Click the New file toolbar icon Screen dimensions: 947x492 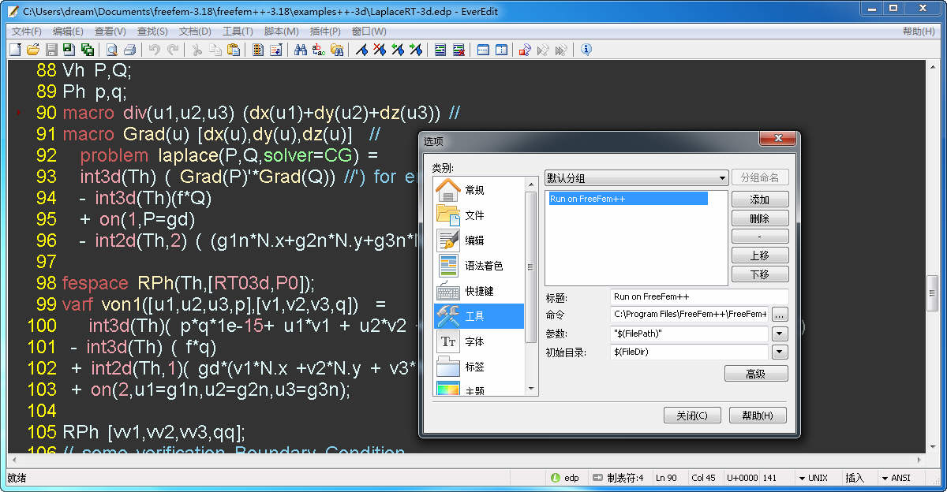tap(15, 50)
